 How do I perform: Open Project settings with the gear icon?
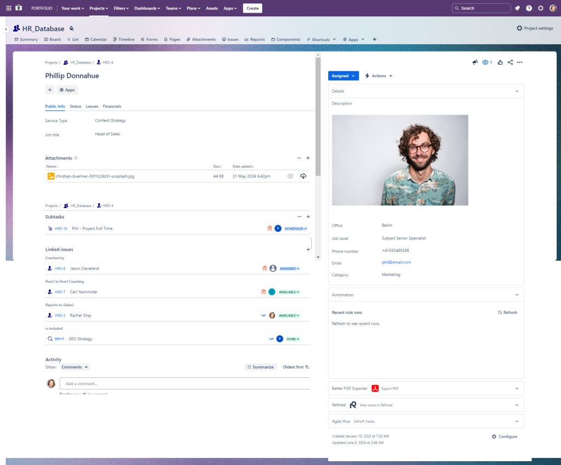[x=534, y=28]
